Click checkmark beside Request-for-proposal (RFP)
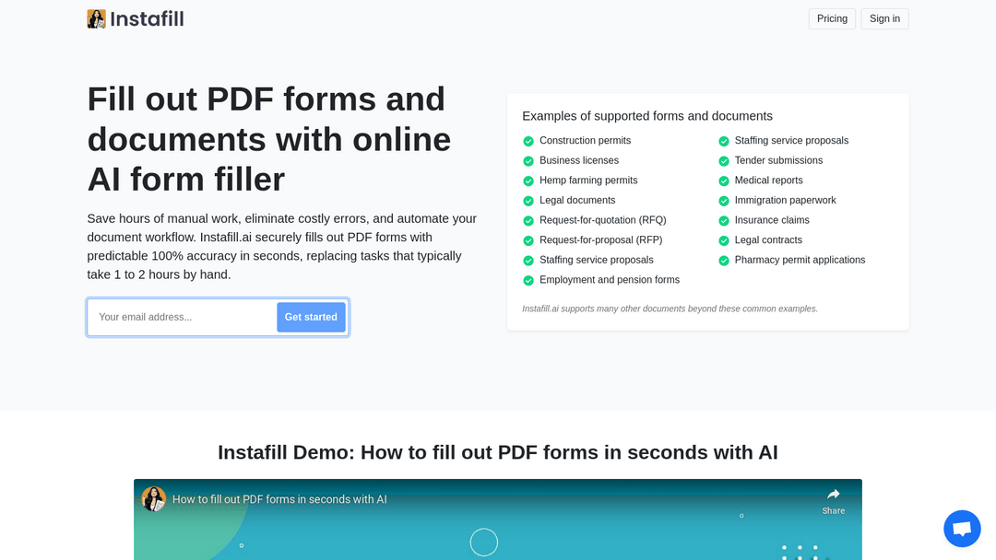 point(528,240)
